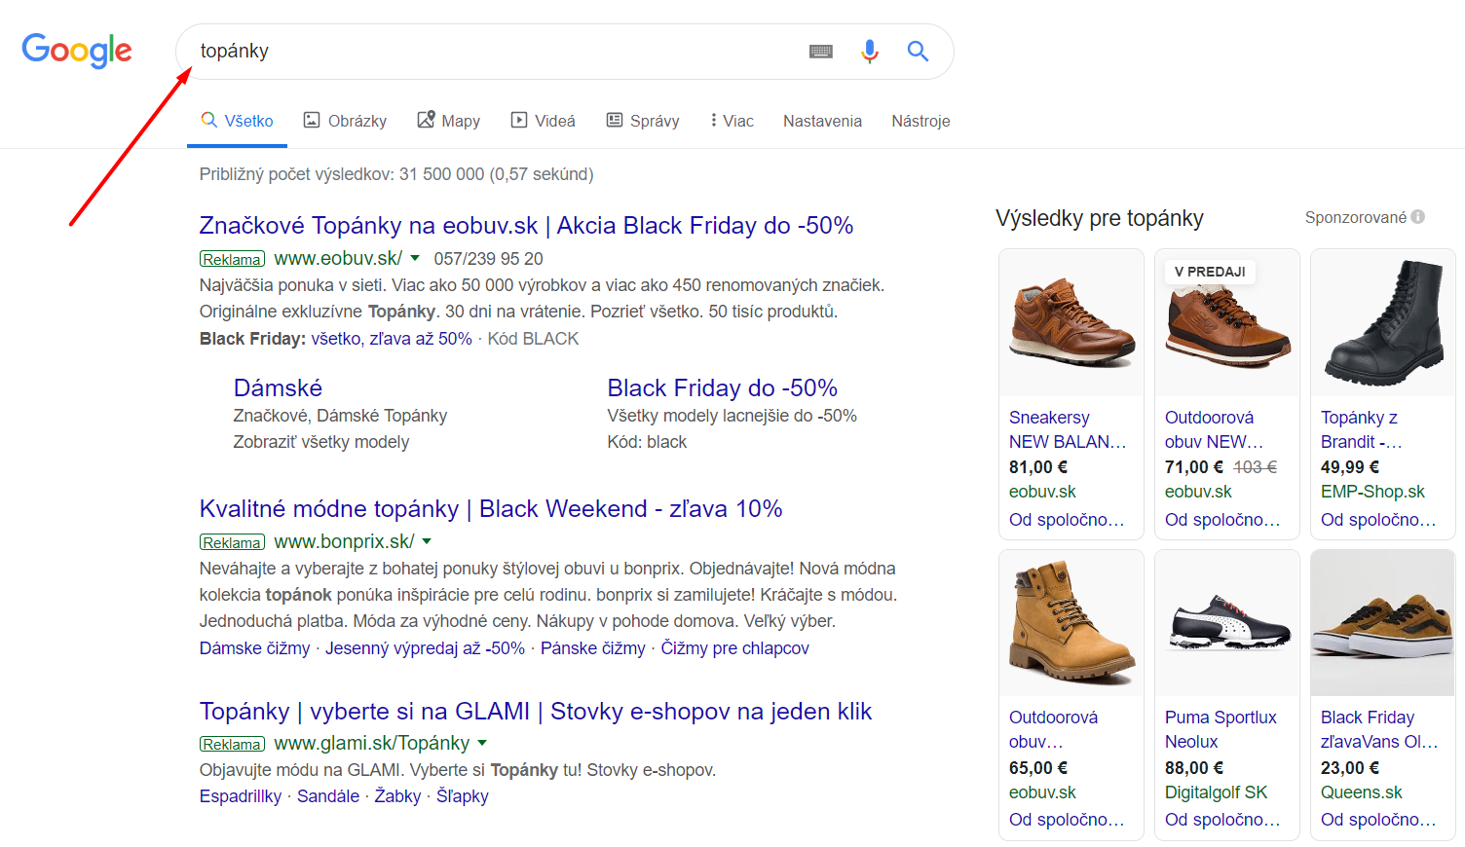Open Značkové Topánky na eobuv.sk result

tap(526, 225)
